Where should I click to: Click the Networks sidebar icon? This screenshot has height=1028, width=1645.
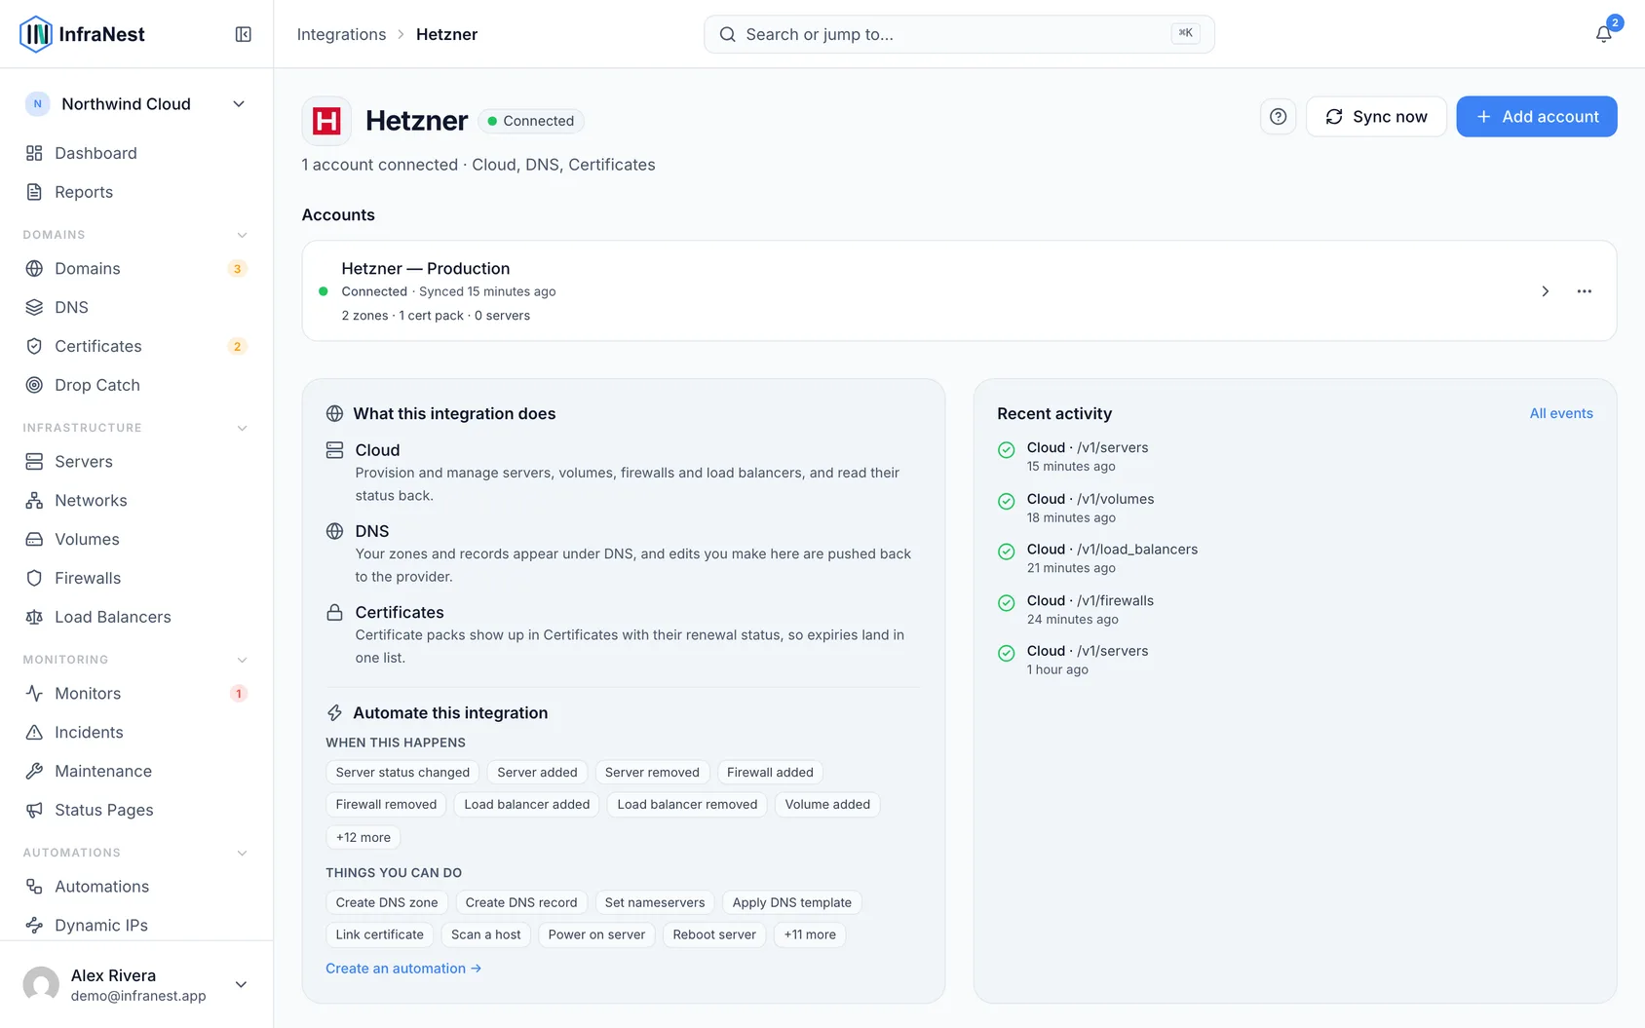point(34,501)
